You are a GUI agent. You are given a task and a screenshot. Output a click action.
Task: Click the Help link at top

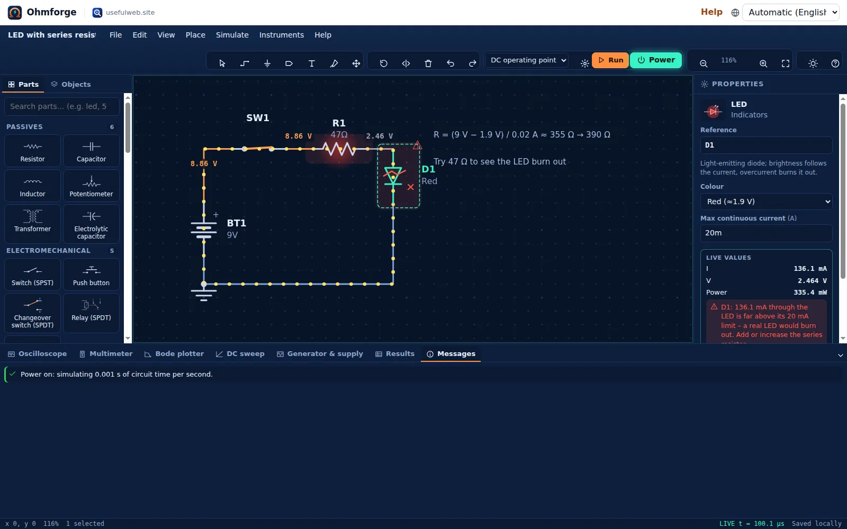tap(711, 12)
